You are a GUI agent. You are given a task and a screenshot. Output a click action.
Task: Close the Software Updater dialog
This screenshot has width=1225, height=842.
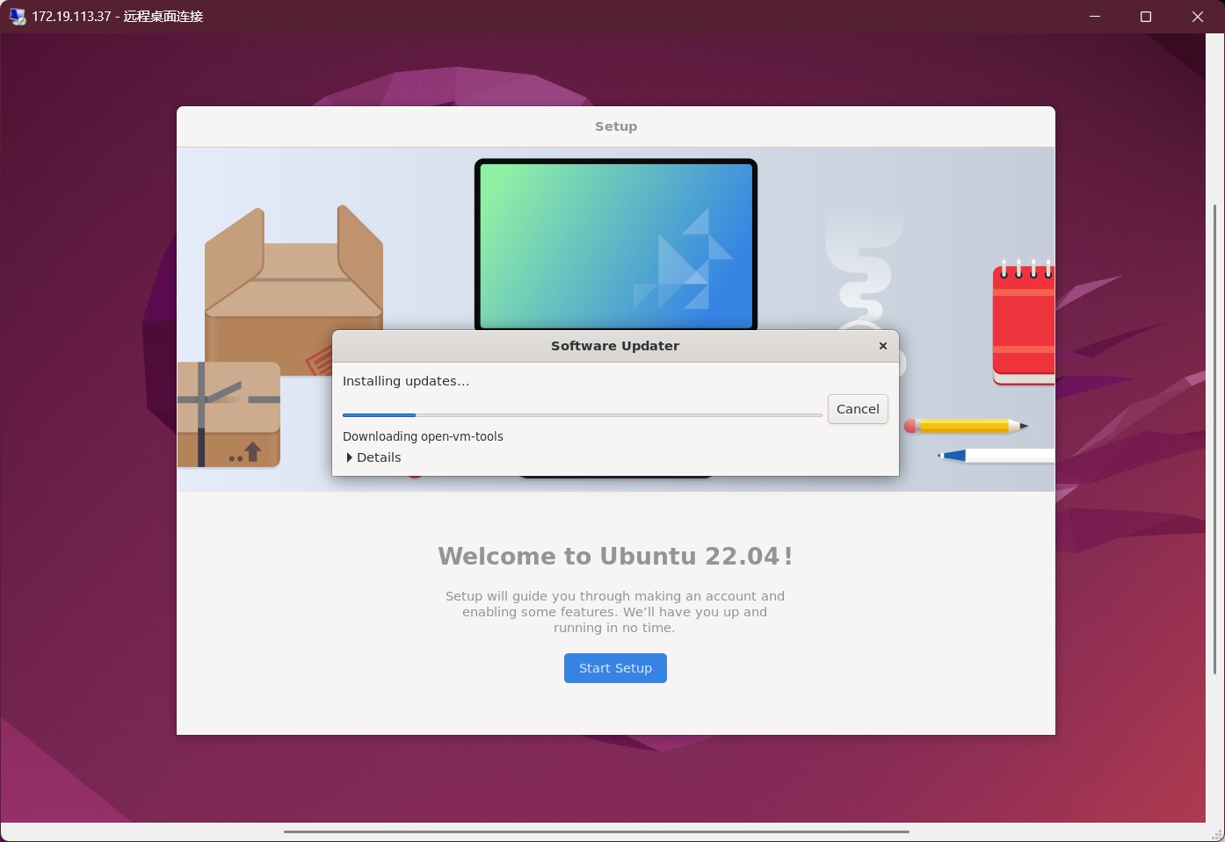click(883, 346)
